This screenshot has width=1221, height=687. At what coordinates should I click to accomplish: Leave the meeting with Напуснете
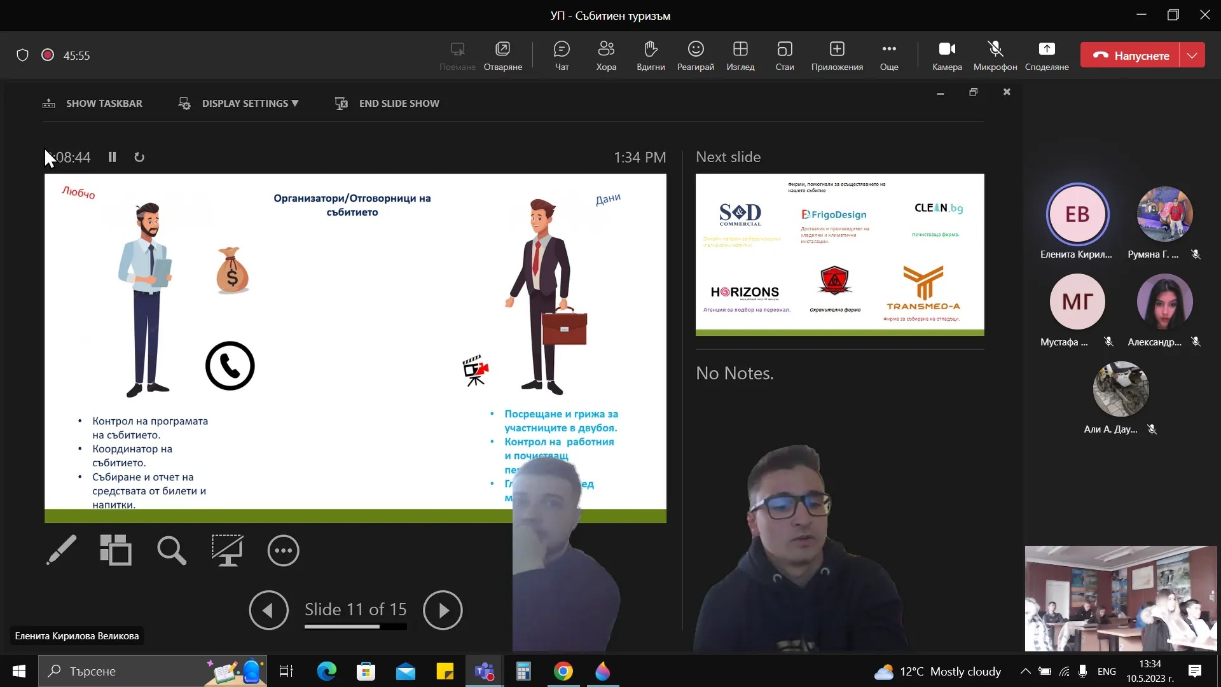1130,55
